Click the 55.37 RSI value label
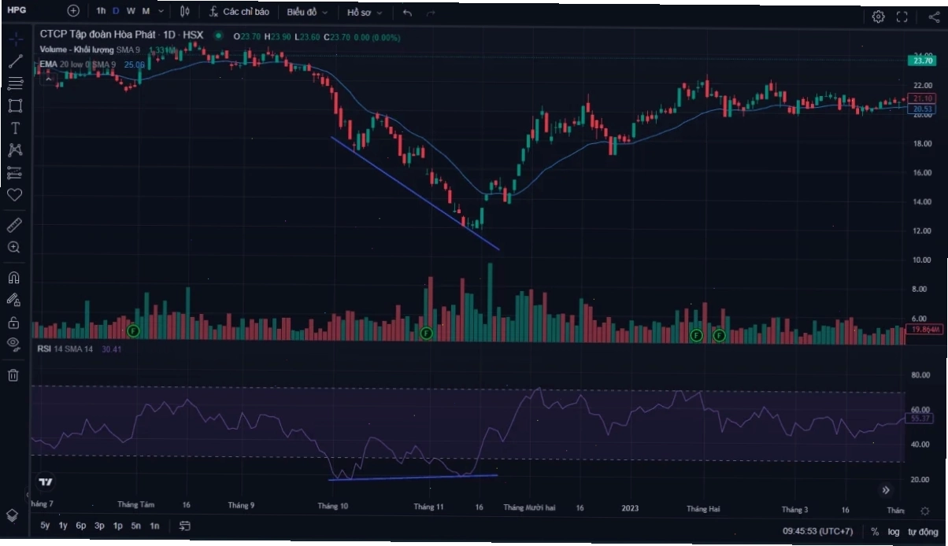This screenshot has height=546, width=948. pyautogui.click(x=920, y=419)
